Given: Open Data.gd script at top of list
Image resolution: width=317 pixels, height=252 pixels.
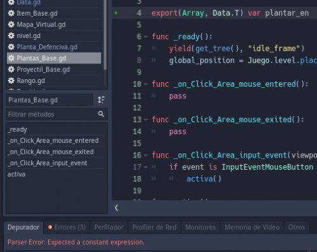Looking at the screenshot, I should [54, 3].
